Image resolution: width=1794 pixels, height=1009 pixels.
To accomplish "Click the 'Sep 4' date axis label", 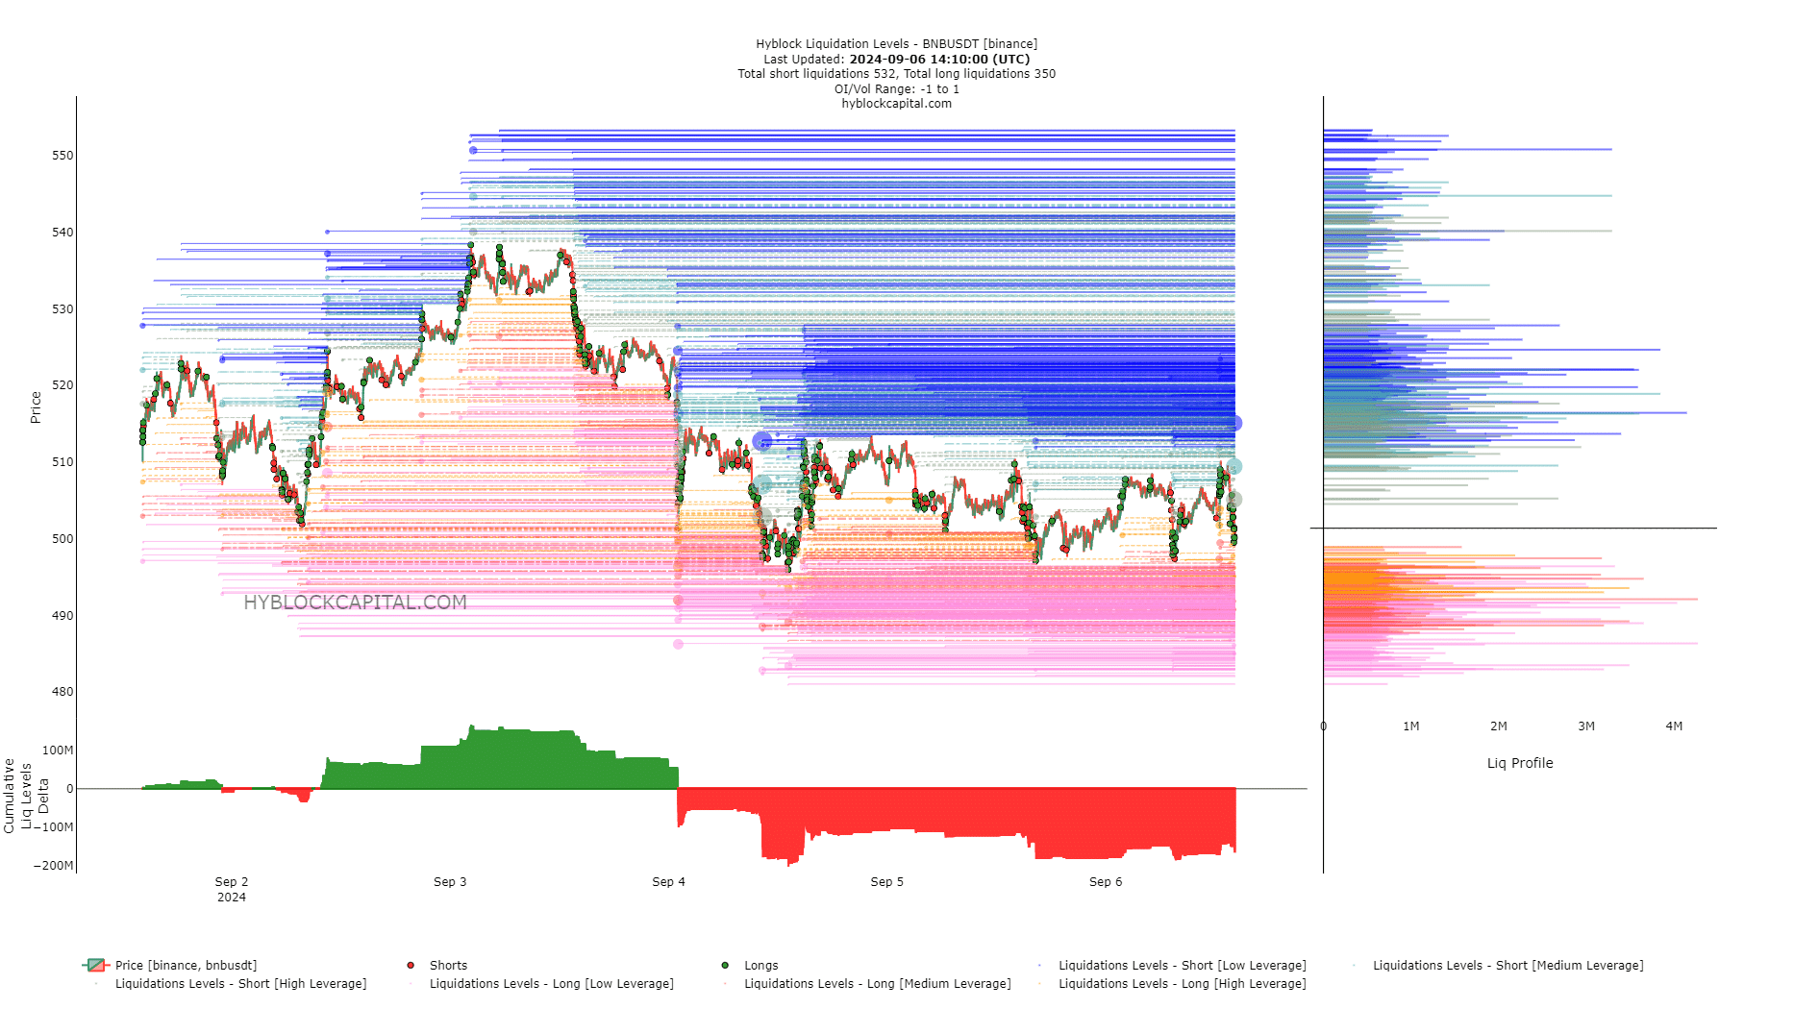I will pos(668,881).
